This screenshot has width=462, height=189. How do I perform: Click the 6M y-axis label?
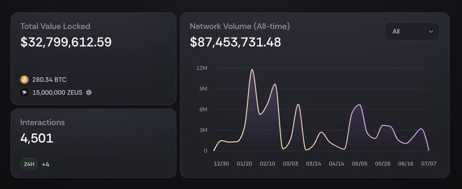(203, 109)
